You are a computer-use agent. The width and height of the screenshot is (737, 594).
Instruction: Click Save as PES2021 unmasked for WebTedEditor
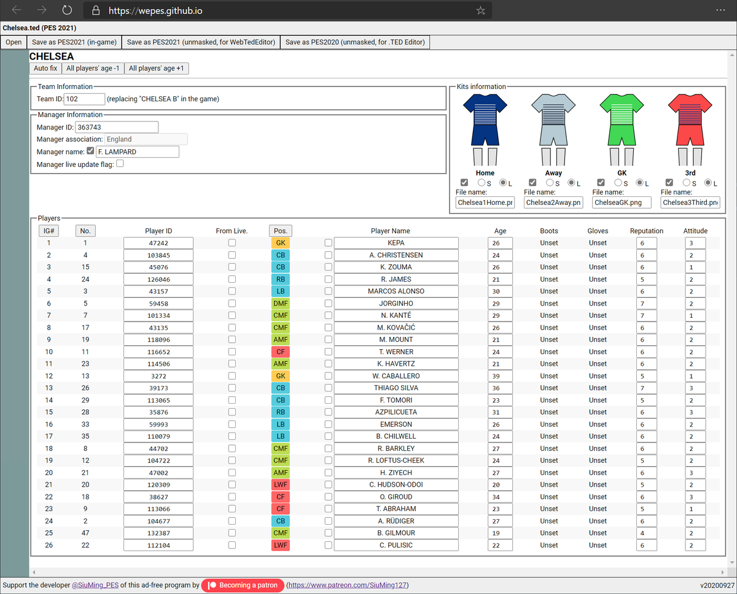tap(201, 42)
